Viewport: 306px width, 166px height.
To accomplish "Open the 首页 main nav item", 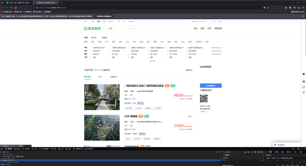I will [x=195, y=28].
